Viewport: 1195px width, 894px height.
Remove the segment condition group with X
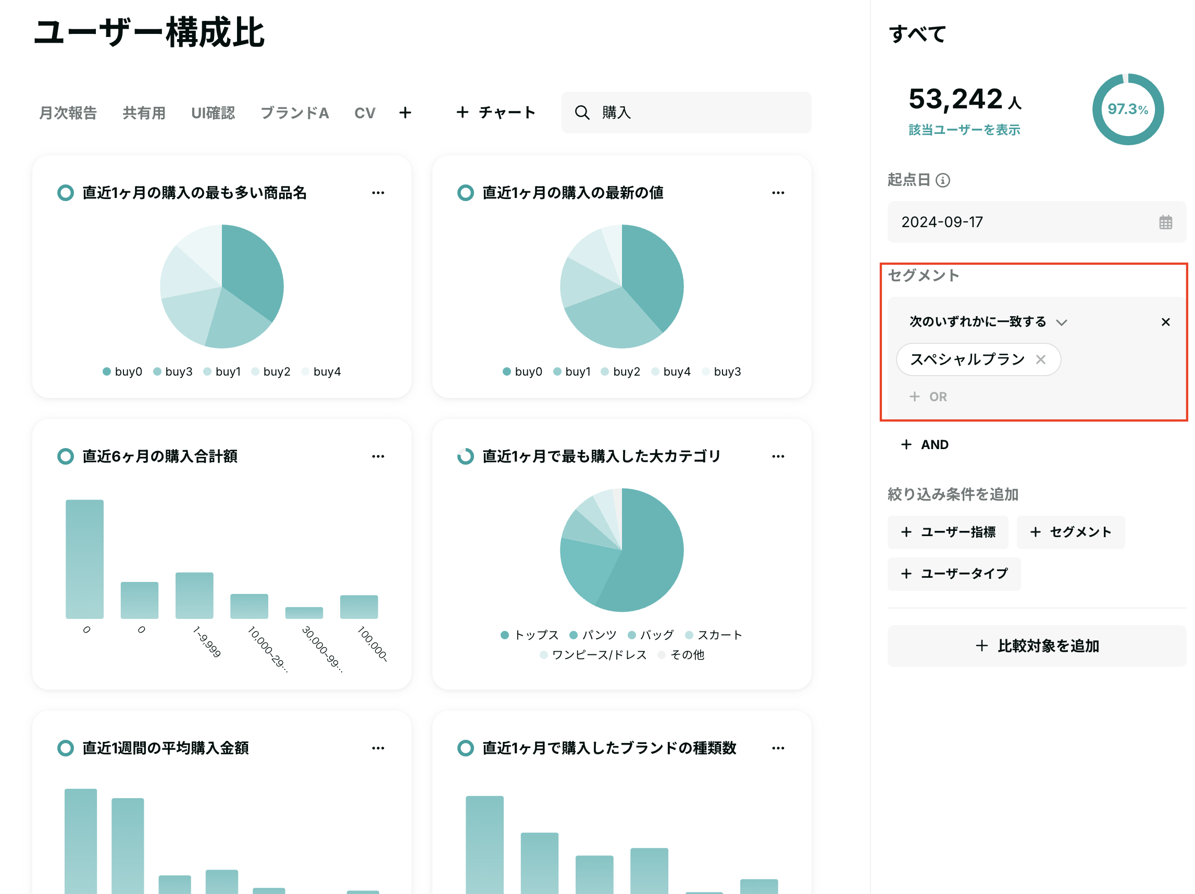pyautogui.click(x=1165, y=322)
